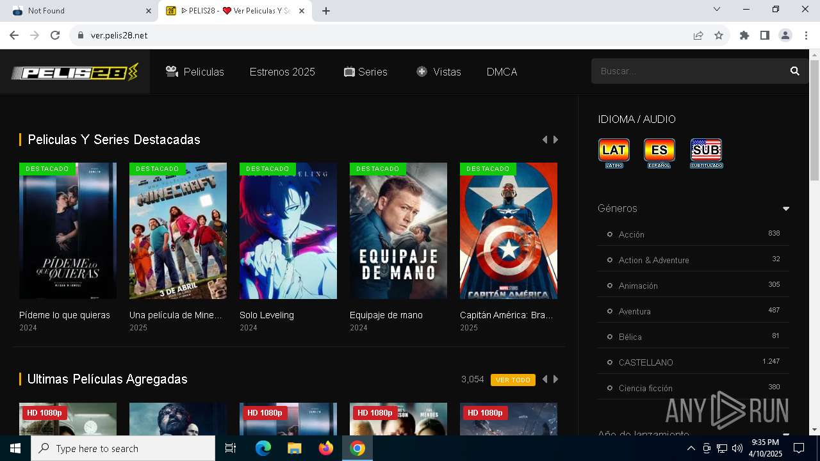Open Microsoft Edge from taskbar
820x461 pixels.
point(263,448)
